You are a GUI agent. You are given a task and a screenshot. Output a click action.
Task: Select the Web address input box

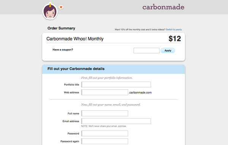tap(105, 92)
